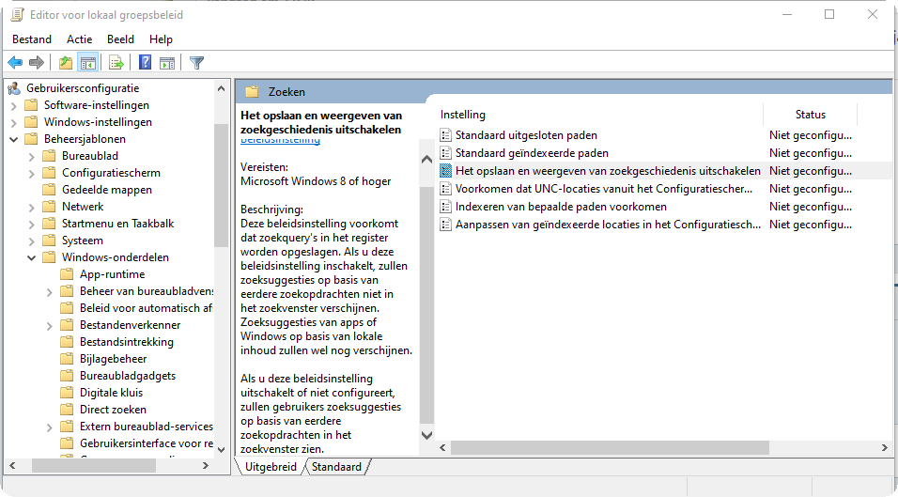The width and height of the screenshot is (898, 497).
Task: Collapse the Windows-onderdelen node
Action: (x=32, y=257)
